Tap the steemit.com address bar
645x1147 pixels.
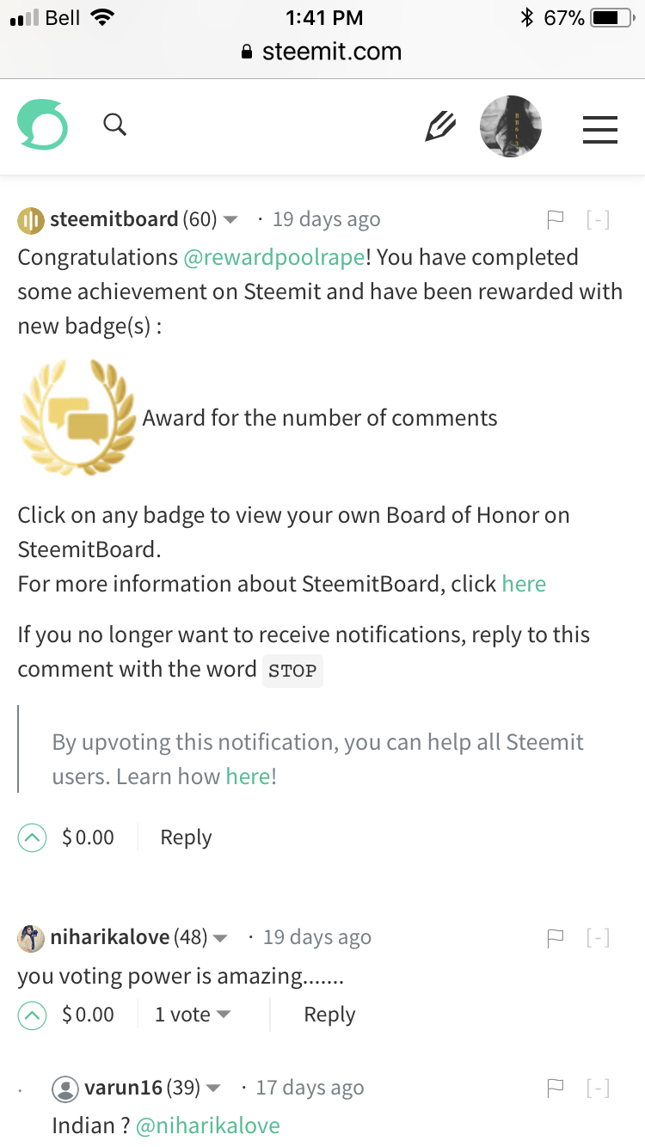(322, 52)
